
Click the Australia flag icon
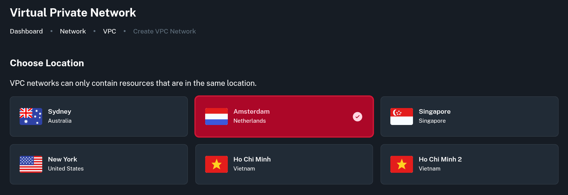coord(31,116)
